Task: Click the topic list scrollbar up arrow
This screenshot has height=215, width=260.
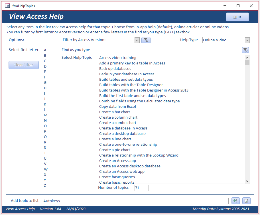Action: pyautogui.click(x=247, y=58)
